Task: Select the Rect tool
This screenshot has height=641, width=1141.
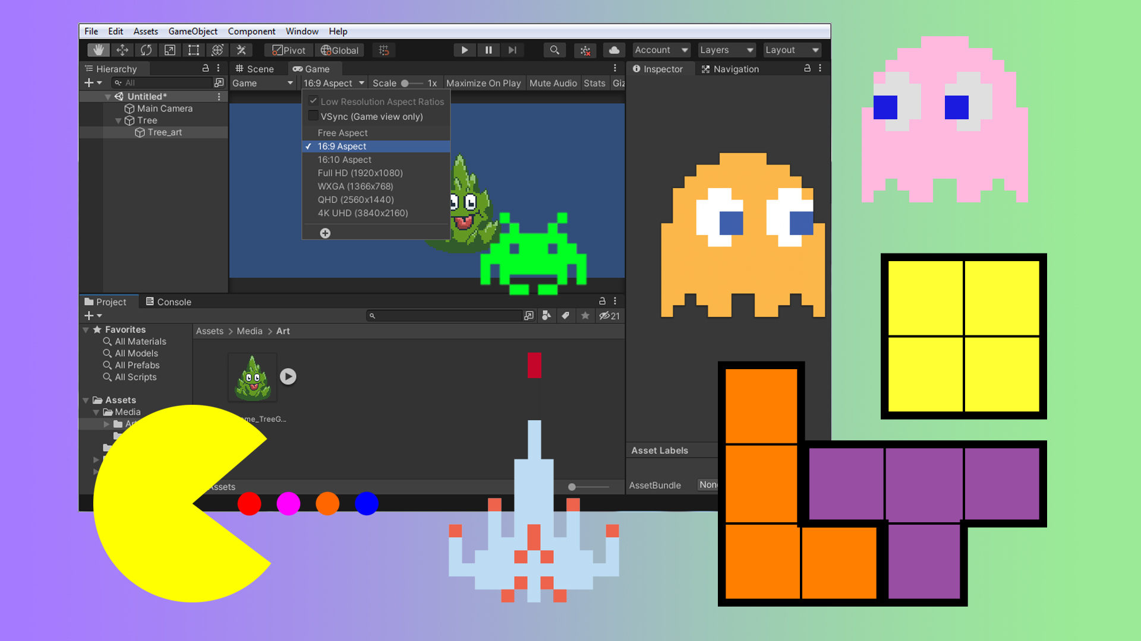Action: point(194,50)
